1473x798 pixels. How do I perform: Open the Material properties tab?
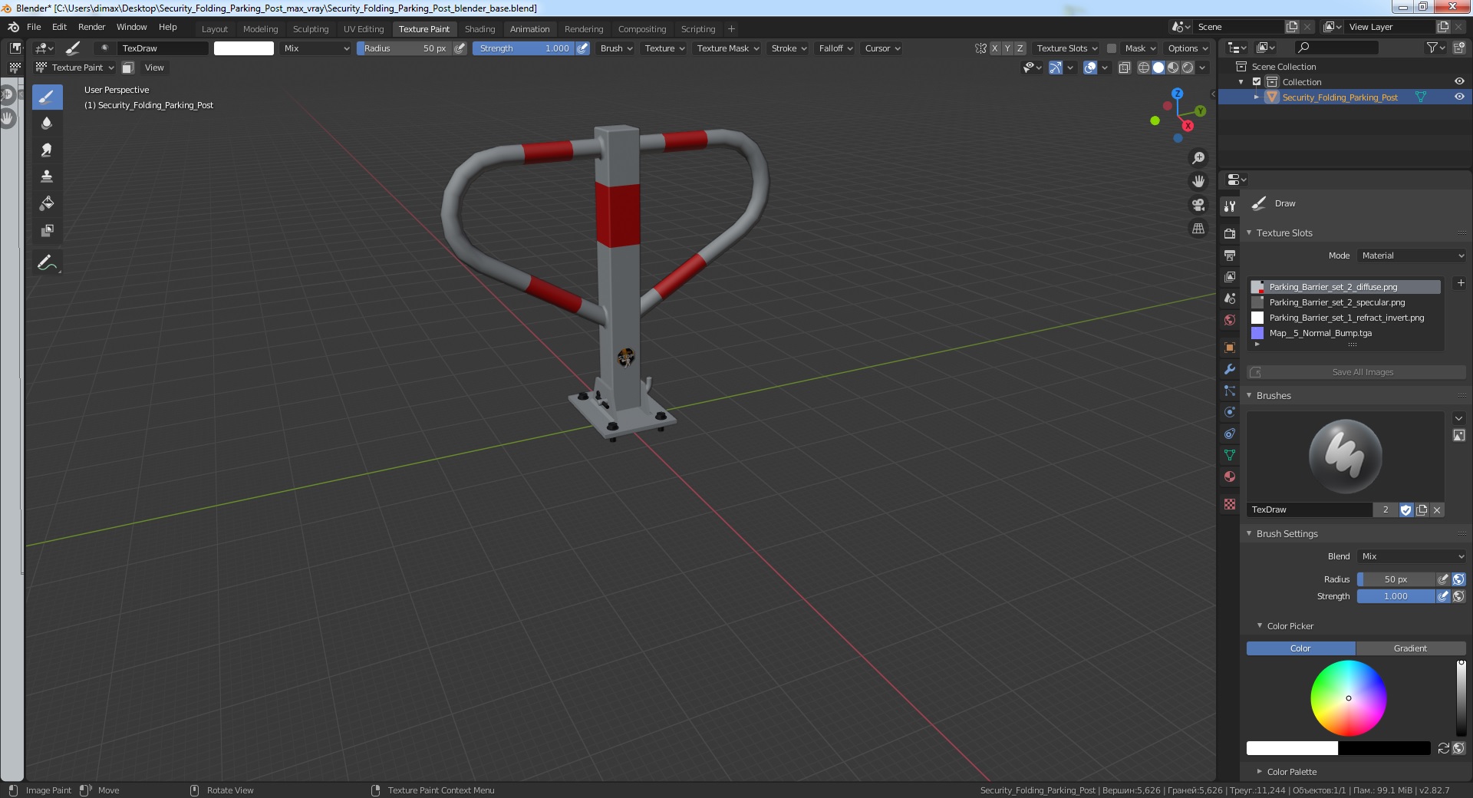(x=1230, y=476)
